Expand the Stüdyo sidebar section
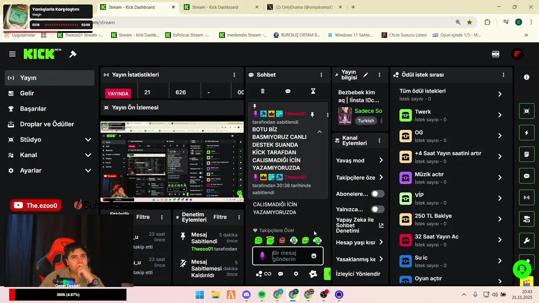The image size is (539, 303). 50,140
